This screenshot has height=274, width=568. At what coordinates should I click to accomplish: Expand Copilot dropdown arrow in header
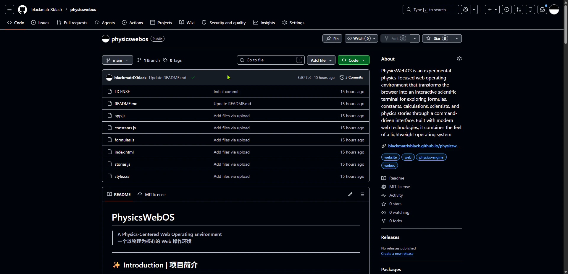click(474, 9)
